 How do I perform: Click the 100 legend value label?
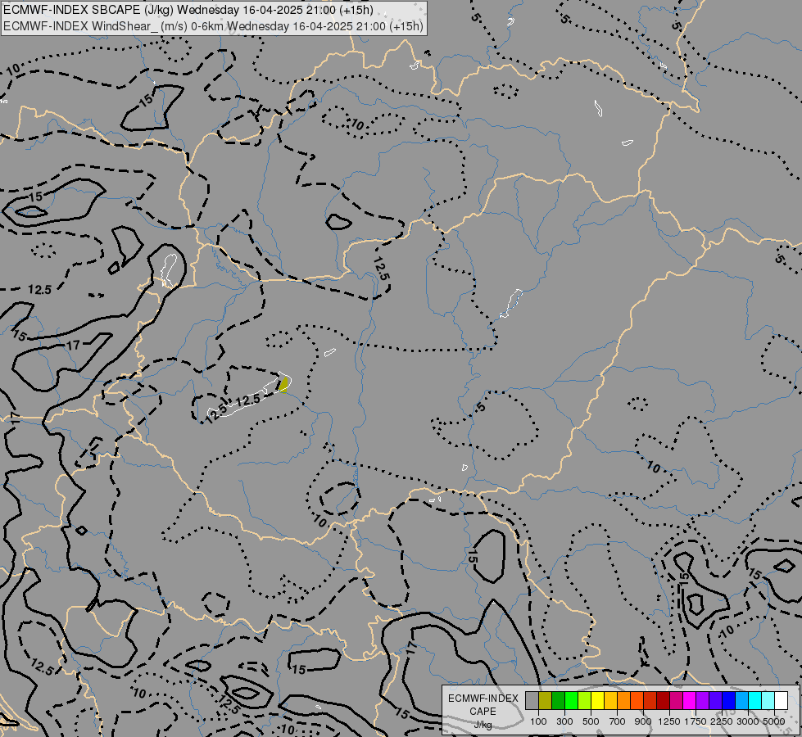pos(538,721)
